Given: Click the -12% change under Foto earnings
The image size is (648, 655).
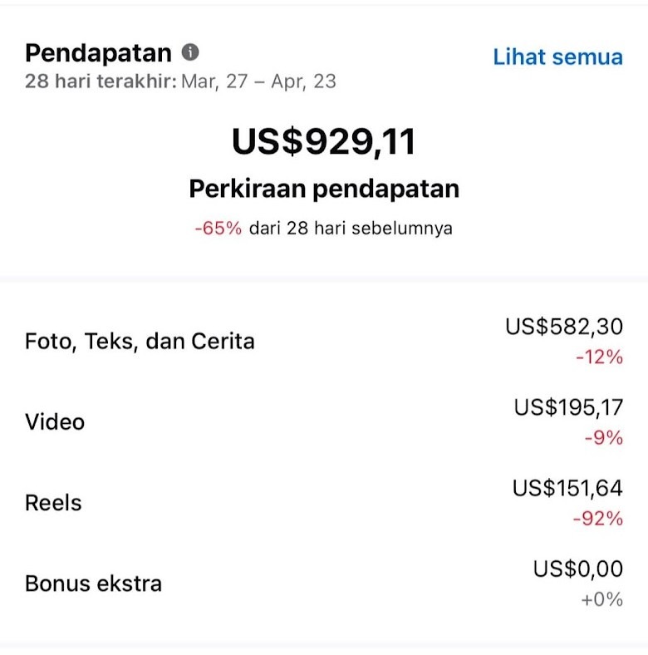Looking at the screenshot, I should click(x=600, y=357).
